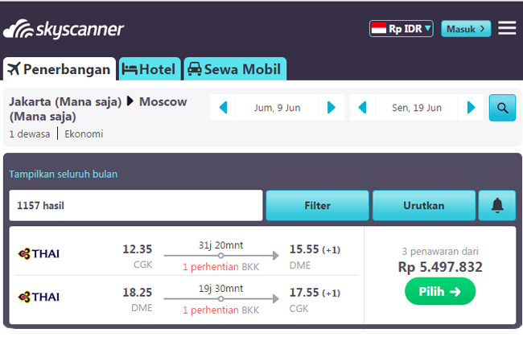Select the Penerbangan tab
Image resolution: width=523 pixels, height=349 pixels.
60,69
